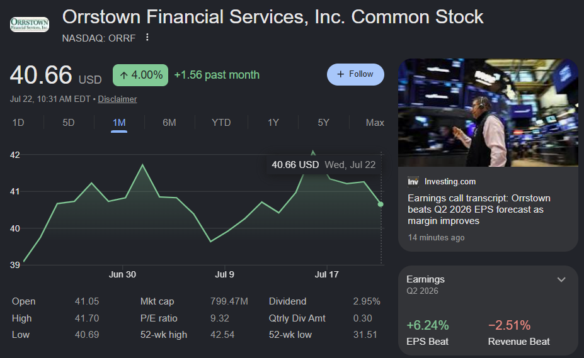Click the EPS Beat label
584x358 pixels.
point(427,341)
